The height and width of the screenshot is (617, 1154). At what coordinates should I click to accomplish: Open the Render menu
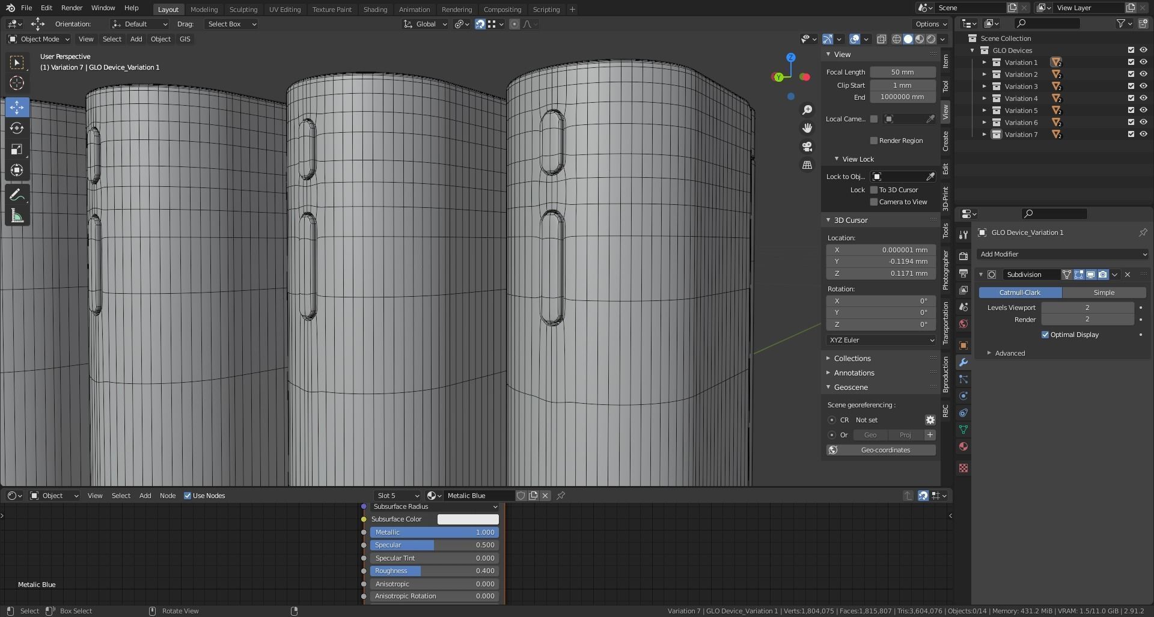point(72,8)
